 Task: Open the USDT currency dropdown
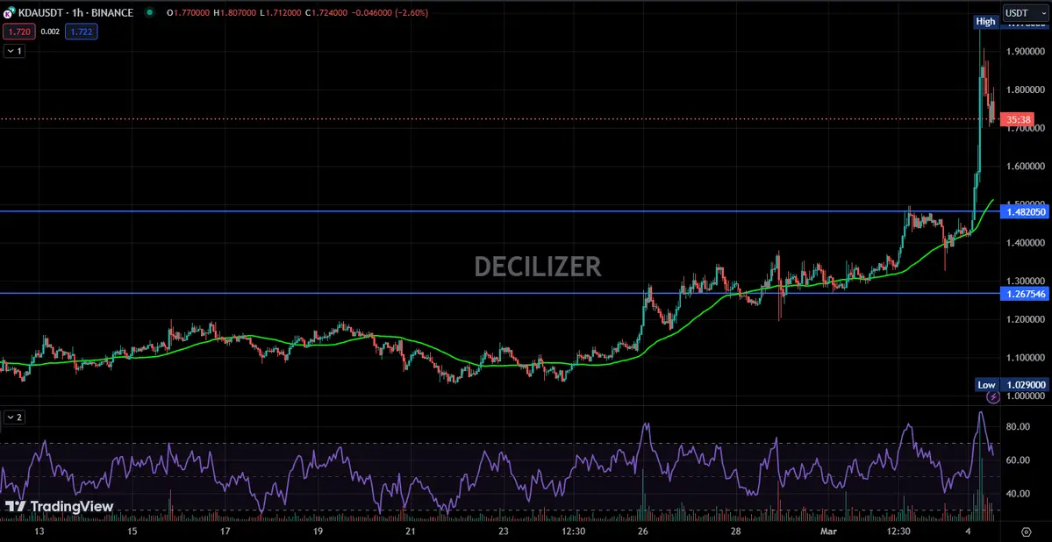click(x=1025, y=13)
